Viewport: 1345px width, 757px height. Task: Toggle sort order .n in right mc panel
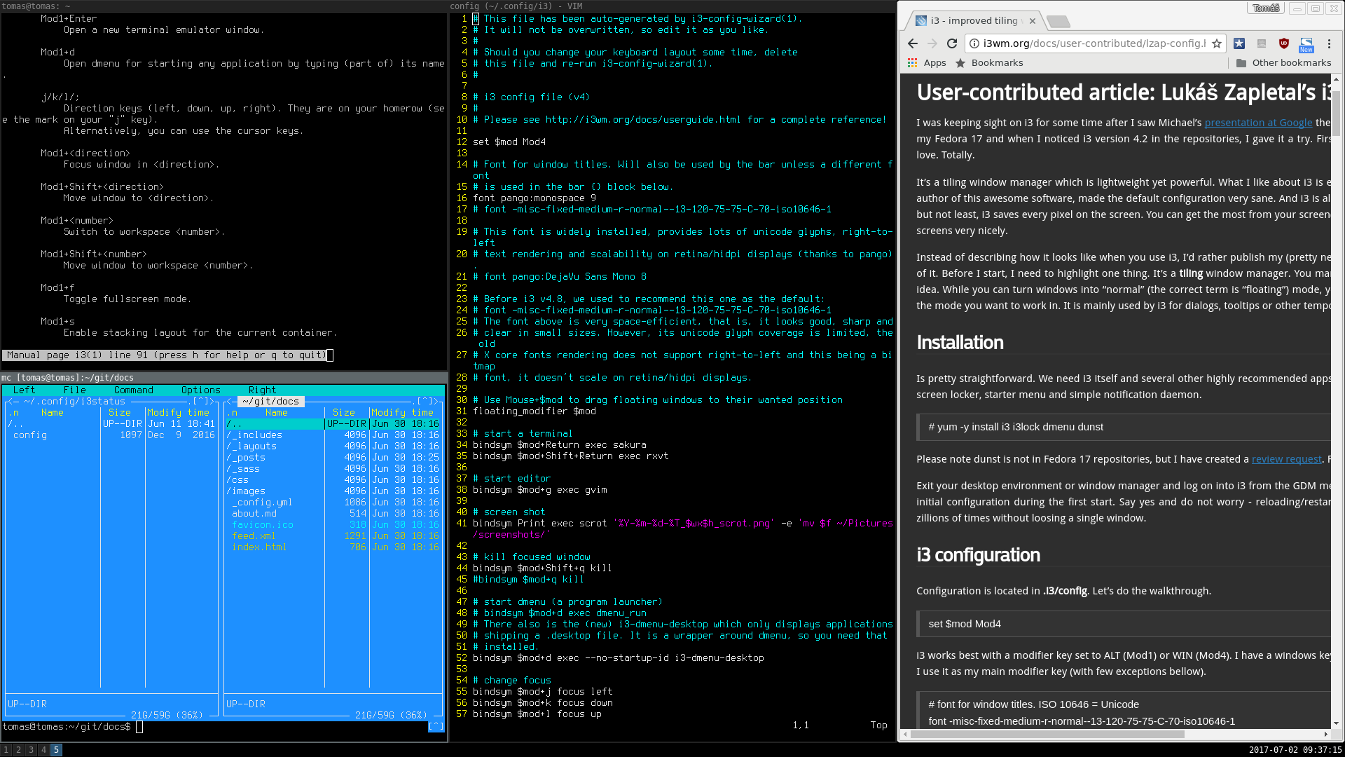[x=232, y=413]
